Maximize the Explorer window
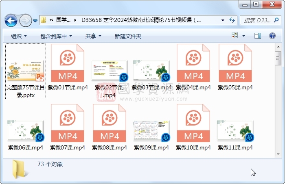The width and height of the screenshot is (285, 184). pos(256,4)
